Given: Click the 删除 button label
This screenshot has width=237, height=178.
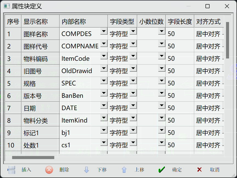Looking at the screenshot, I should (x=64, y=170).
